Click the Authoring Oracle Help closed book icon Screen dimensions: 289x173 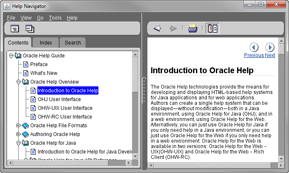point(26,134)
